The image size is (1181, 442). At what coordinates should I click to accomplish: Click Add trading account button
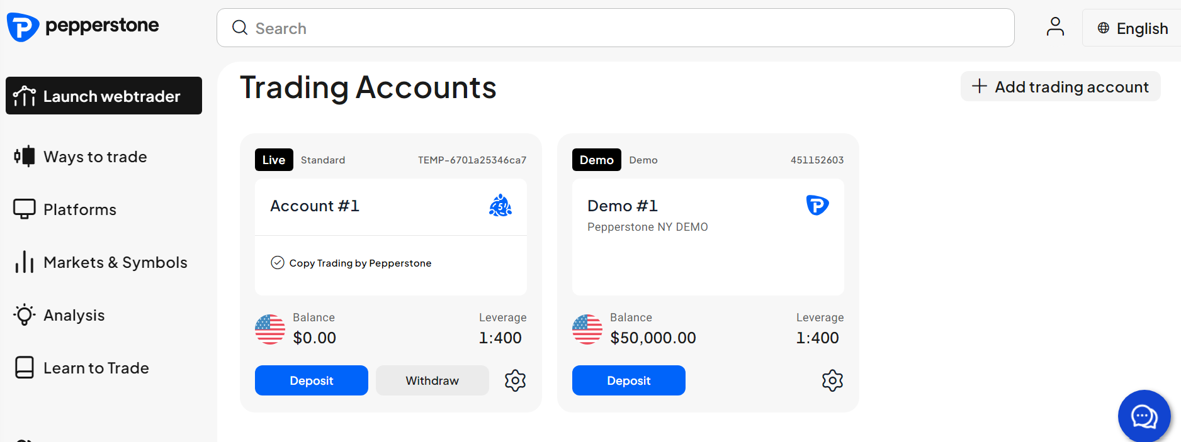click(1060, 87)
